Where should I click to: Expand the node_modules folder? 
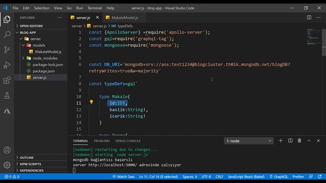click(45, 58)
